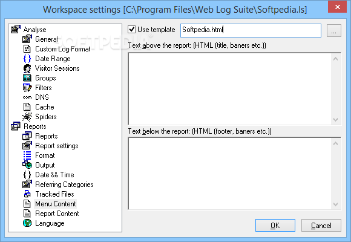Click the Cache document icon
This screenshot has height=242, width=351.
click(x=27, y=107)
